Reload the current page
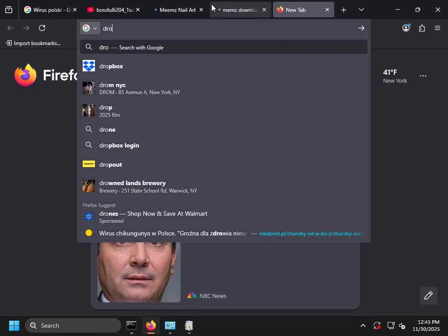The image size is (448, 336). click(42, 28)
